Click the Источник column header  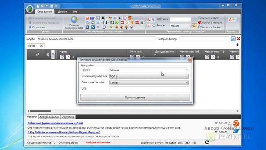(136, 52)
